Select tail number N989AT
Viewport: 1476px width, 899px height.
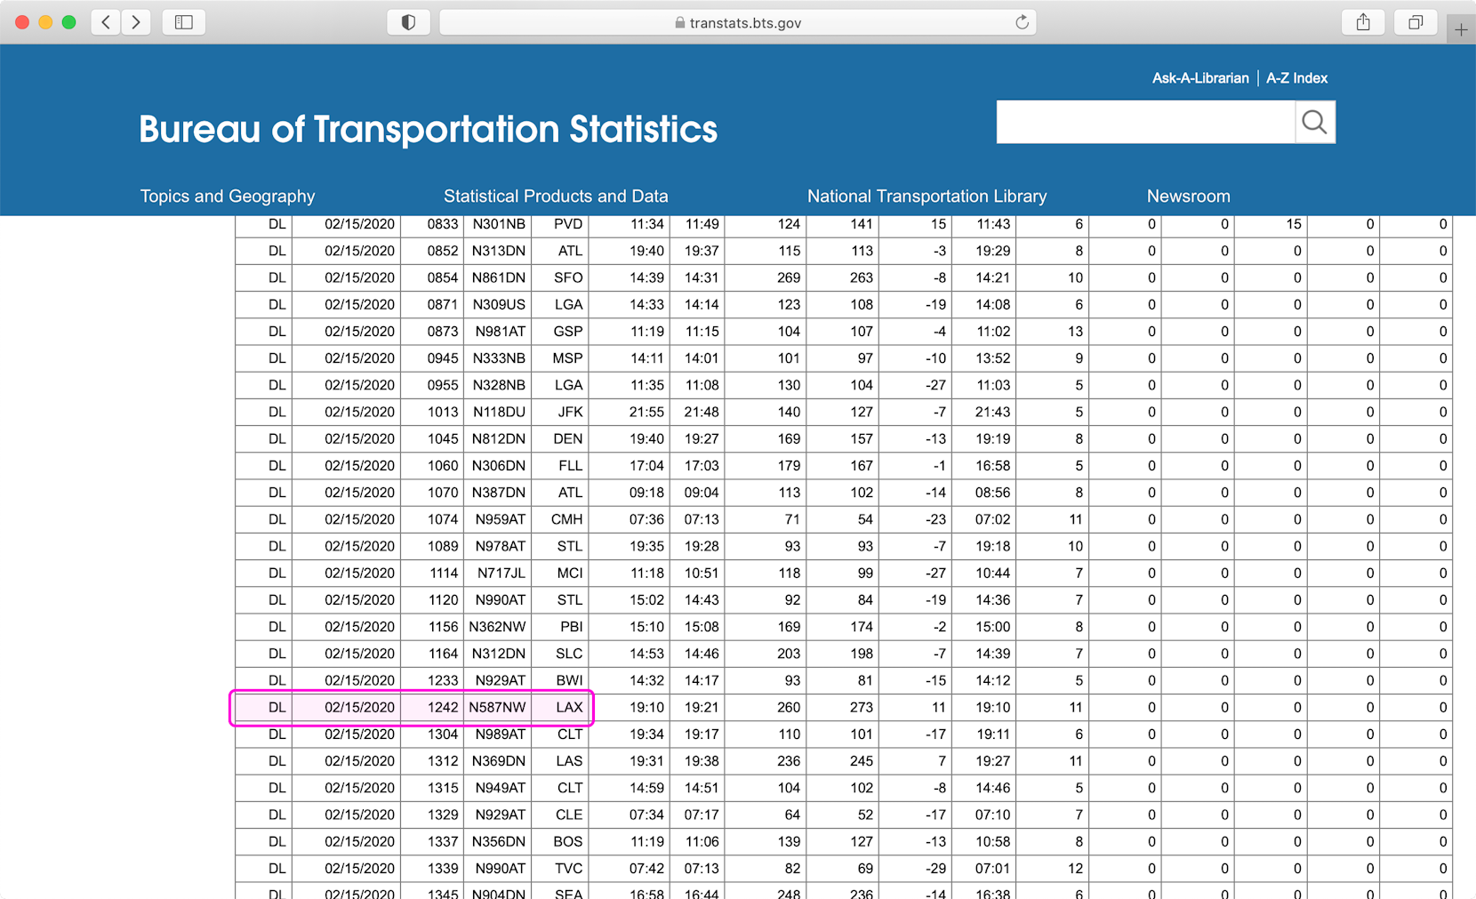click(500, 734)
